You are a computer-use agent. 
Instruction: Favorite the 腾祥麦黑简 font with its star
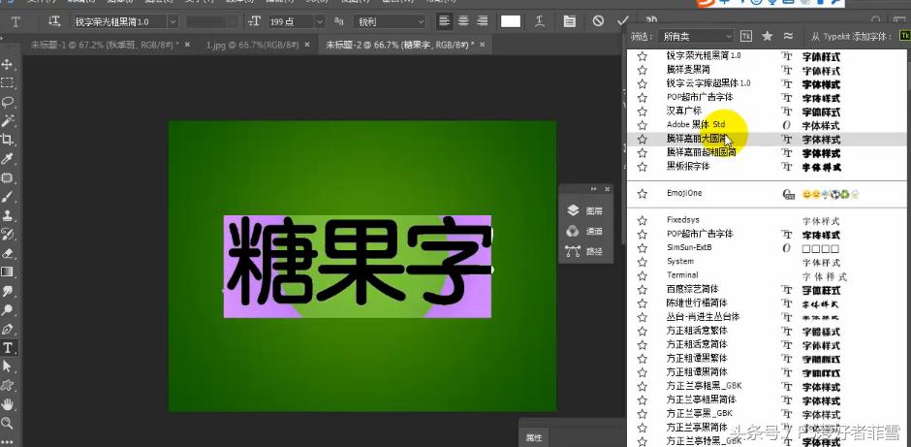point(642,70)
